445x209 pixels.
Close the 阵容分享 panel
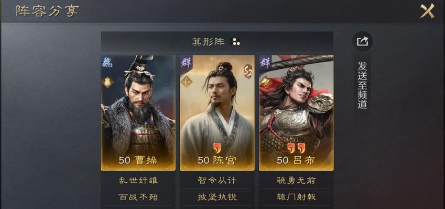pos(427,11)
